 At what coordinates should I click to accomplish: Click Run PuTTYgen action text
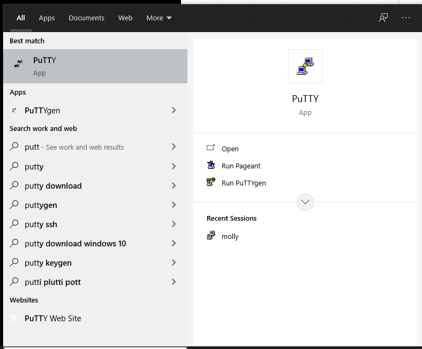[244, 183]
